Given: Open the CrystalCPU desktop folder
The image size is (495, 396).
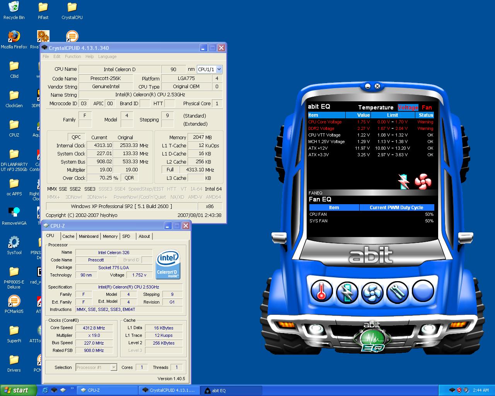Looking at the screenshot, I should pos(72,10).
